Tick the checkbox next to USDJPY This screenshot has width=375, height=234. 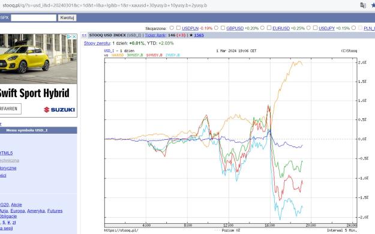pos(315,28)
